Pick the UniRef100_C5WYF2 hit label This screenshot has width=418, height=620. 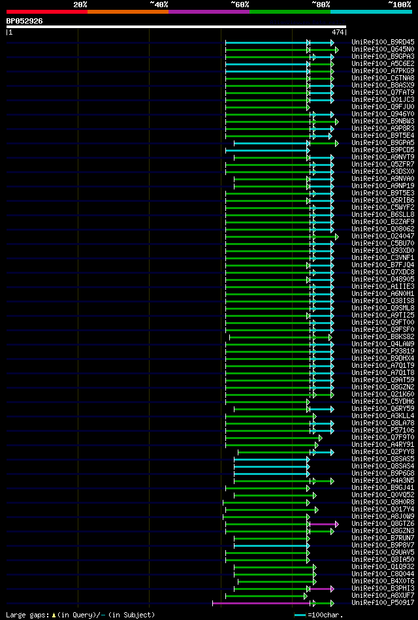[383, 208]
